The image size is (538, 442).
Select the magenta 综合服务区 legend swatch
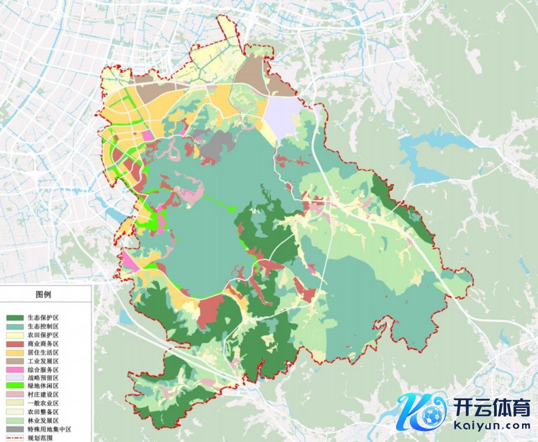coord(14,370)
